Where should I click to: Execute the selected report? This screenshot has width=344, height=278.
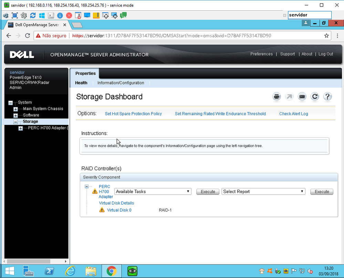(322, 192)
